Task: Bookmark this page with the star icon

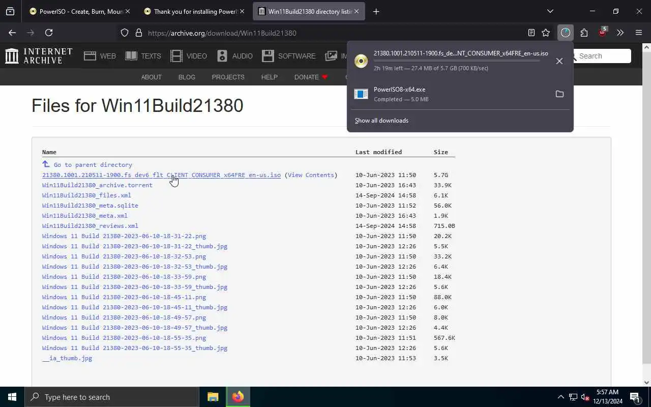Action: coord(546,33)
